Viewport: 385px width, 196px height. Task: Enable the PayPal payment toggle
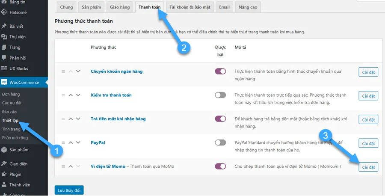(220, 143)
